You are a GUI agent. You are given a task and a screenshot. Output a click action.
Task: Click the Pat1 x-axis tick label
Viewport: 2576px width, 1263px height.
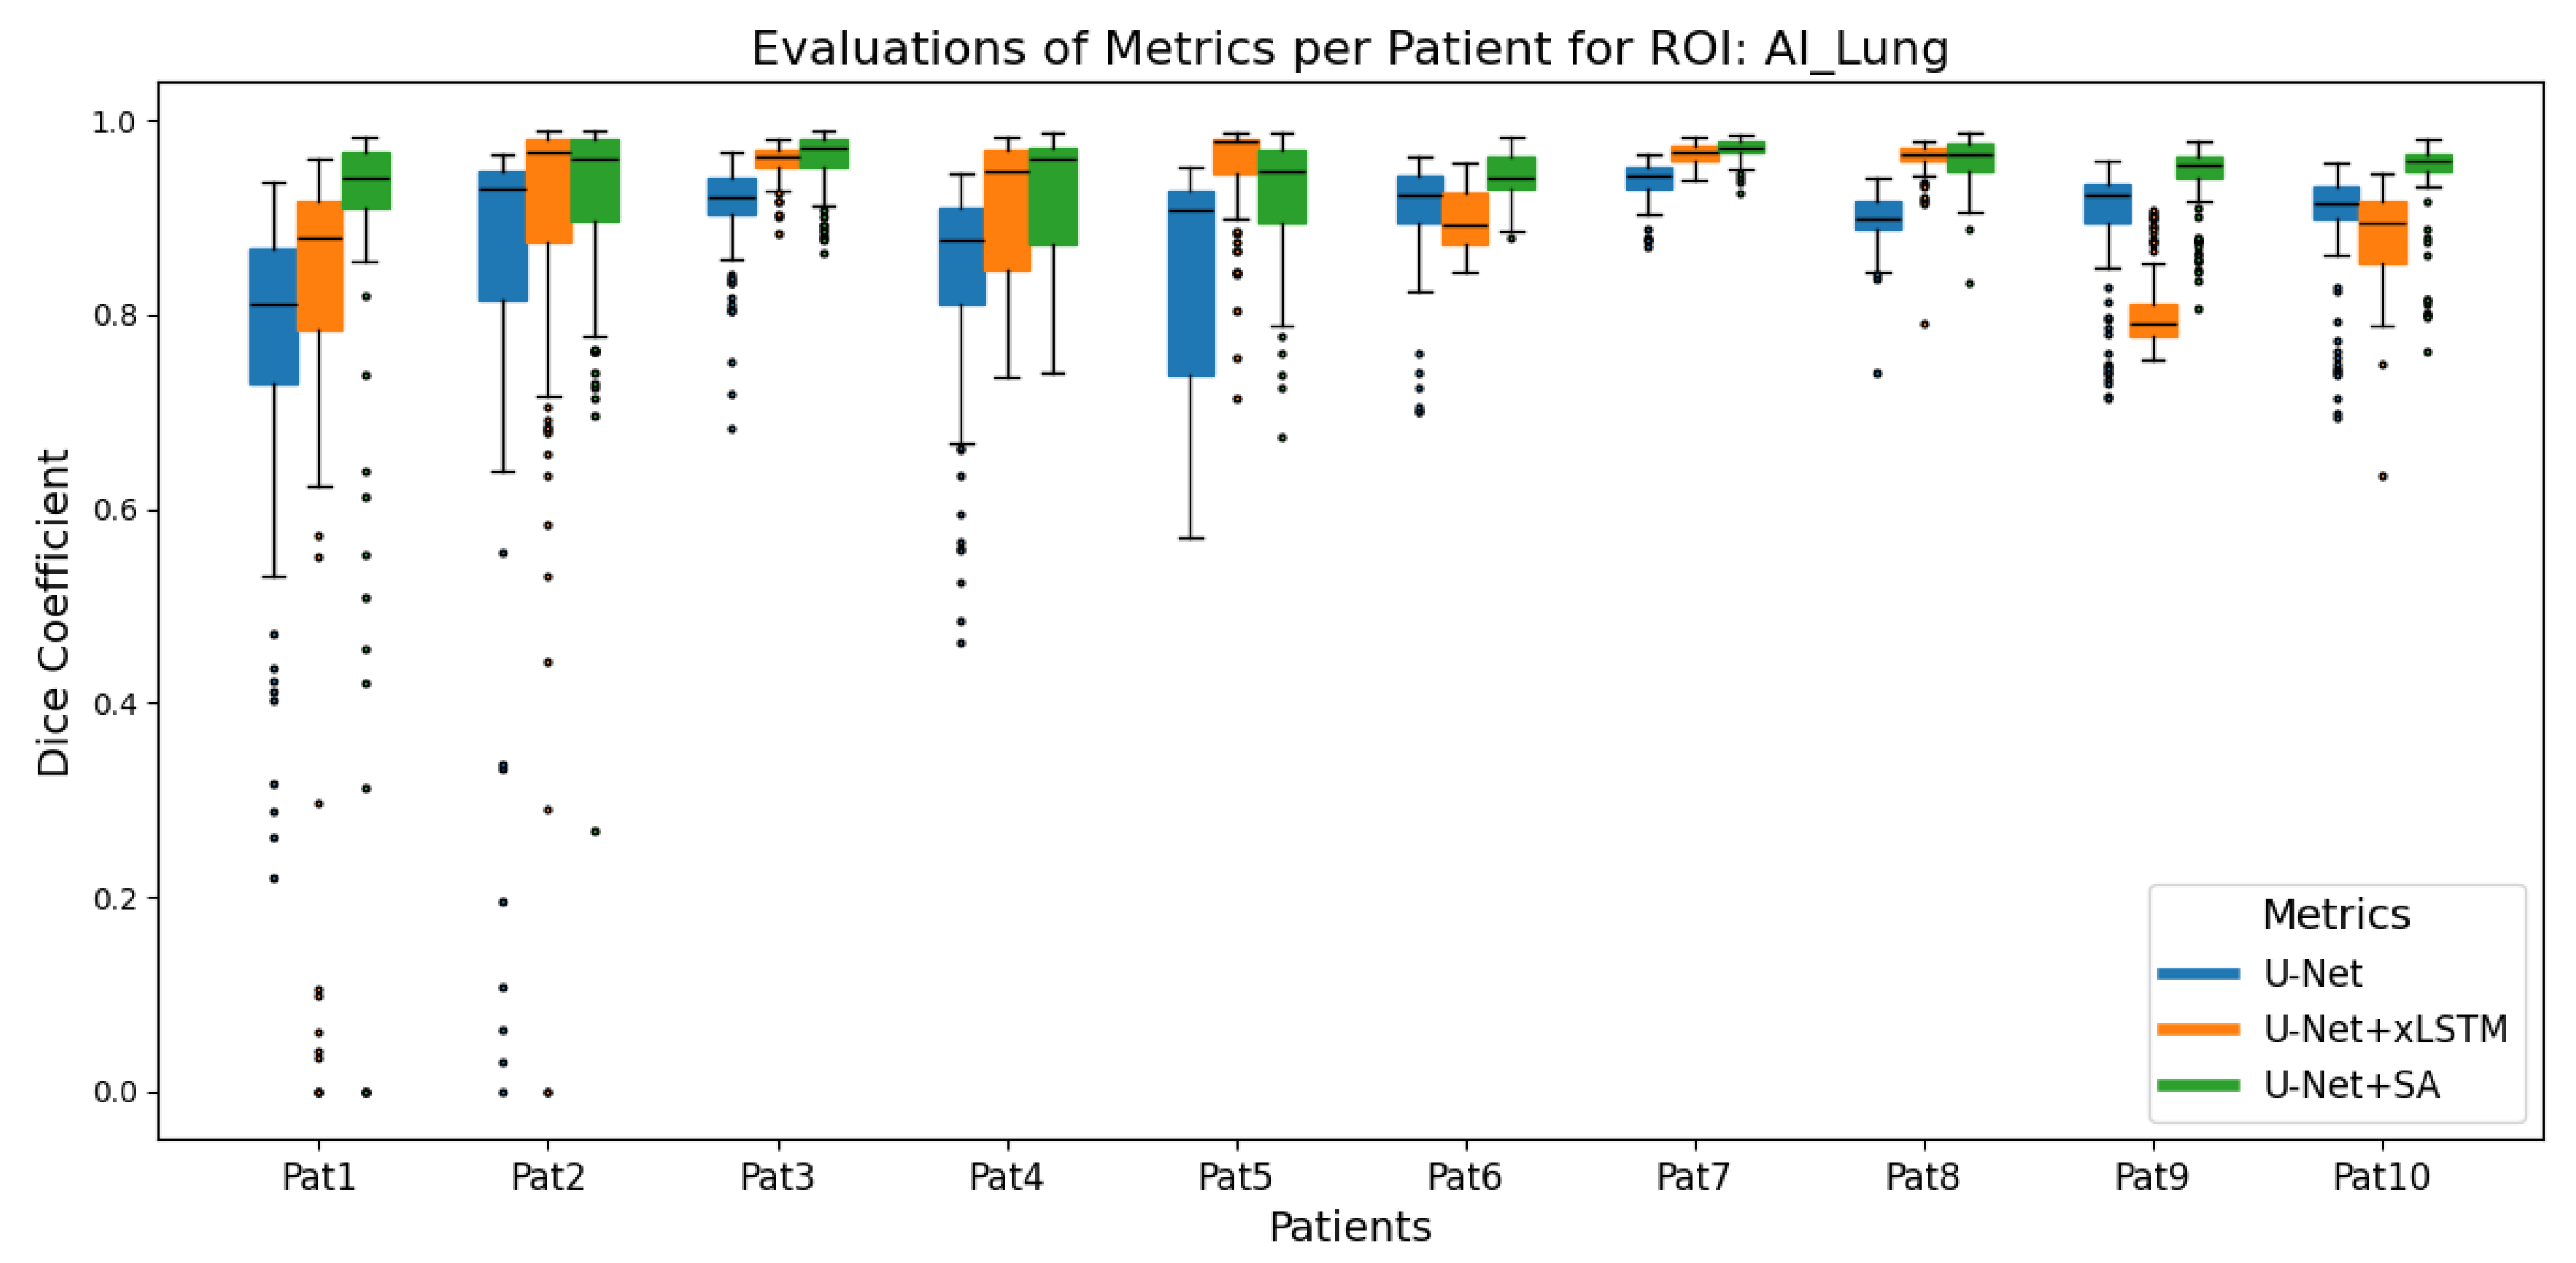(319, 1177)
